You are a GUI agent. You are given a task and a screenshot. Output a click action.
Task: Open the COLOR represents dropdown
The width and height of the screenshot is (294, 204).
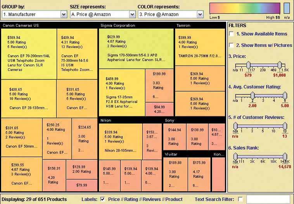pos(200,14)
